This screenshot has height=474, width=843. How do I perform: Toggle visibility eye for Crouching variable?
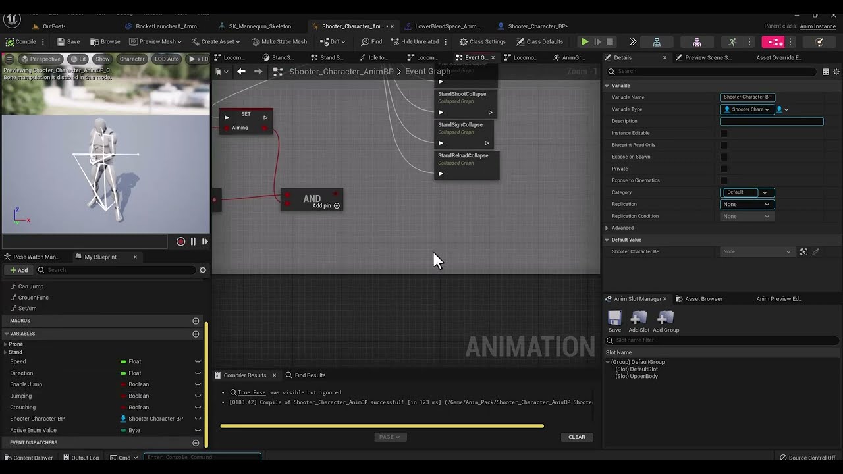coord(198,408)
